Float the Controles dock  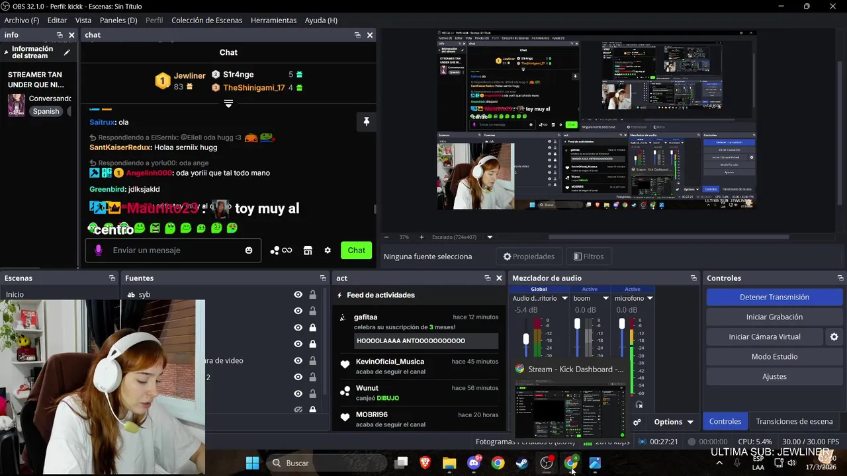click(840, 278)
